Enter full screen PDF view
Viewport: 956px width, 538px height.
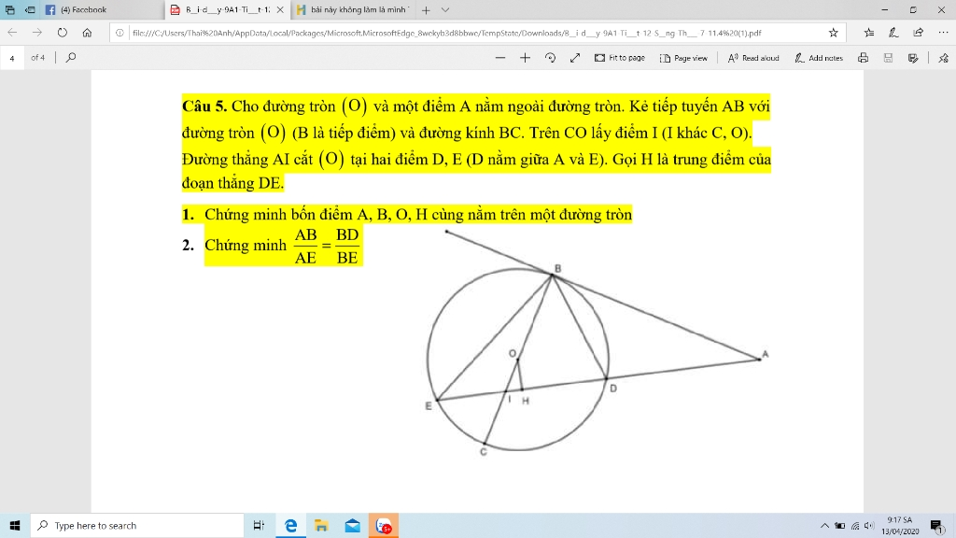tap(575, 58)
